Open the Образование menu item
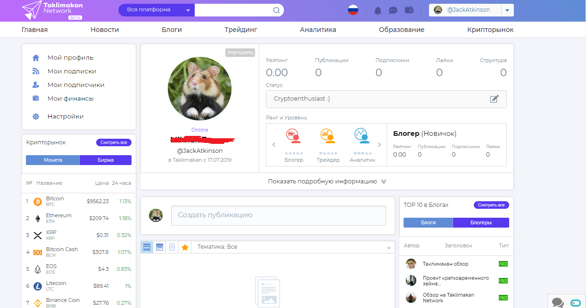Screen dimensions: 586x308 402,30
